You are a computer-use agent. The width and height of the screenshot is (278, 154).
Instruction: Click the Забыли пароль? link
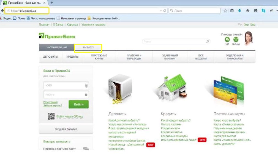tap(53, 105)
